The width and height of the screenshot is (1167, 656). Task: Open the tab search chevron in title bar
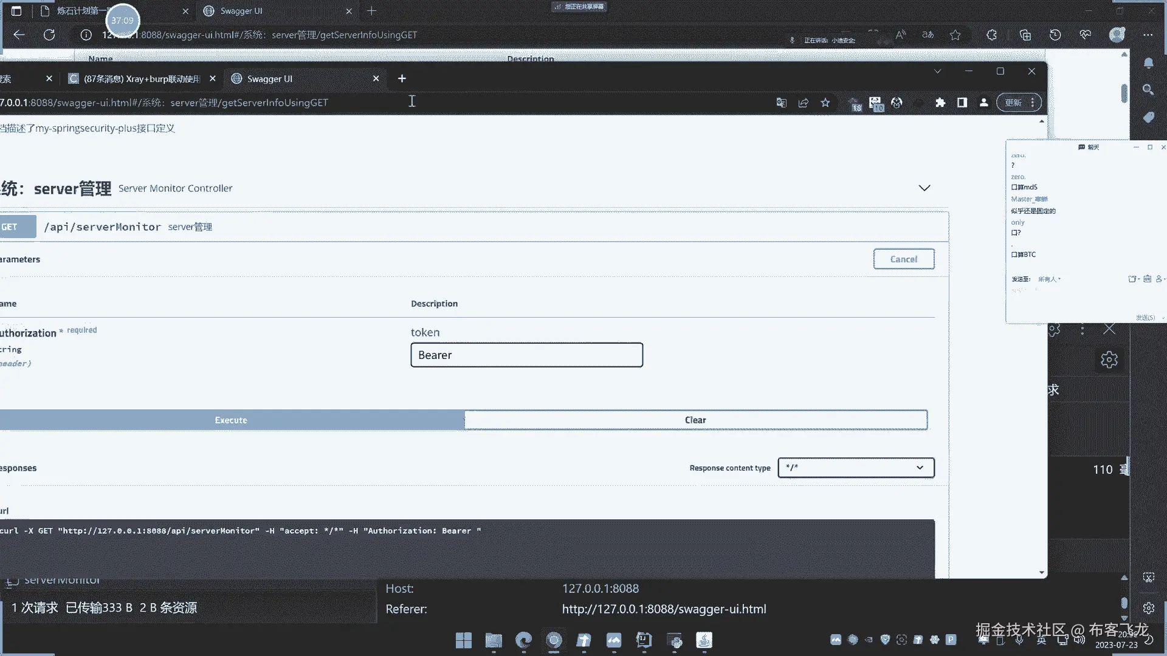tap(937, 72)
